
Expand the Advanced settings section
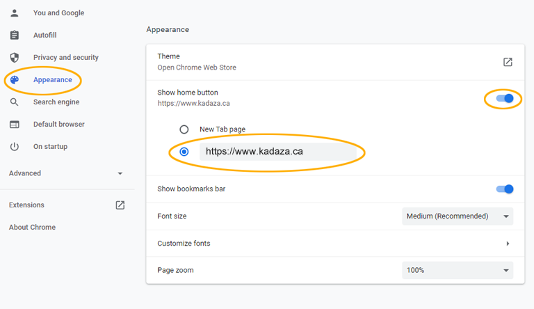[66, 173]
